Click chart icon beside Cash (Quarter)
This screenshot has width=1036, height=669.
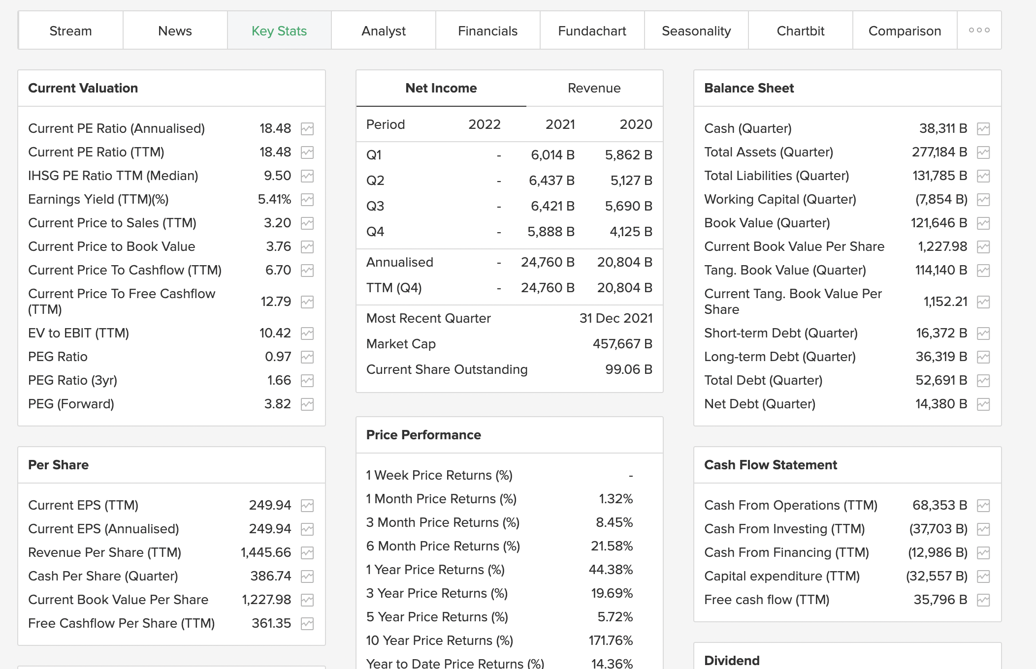pyautogui.click(x=983, y=129)
